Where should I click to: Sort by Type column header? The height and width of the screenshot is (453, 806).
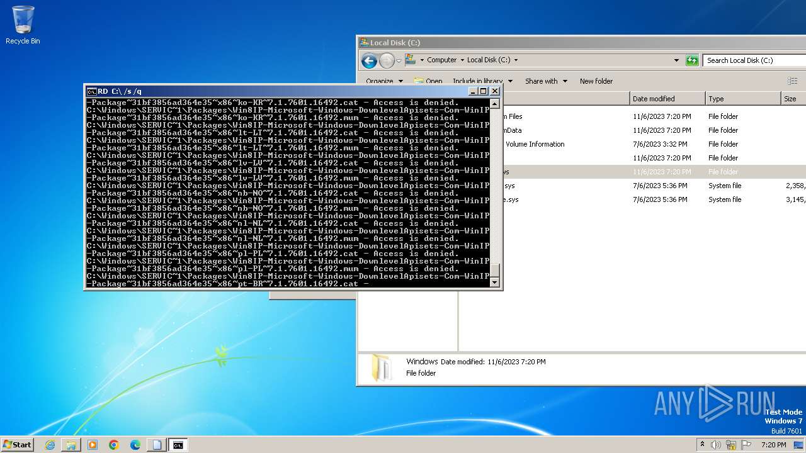[743, 99]
